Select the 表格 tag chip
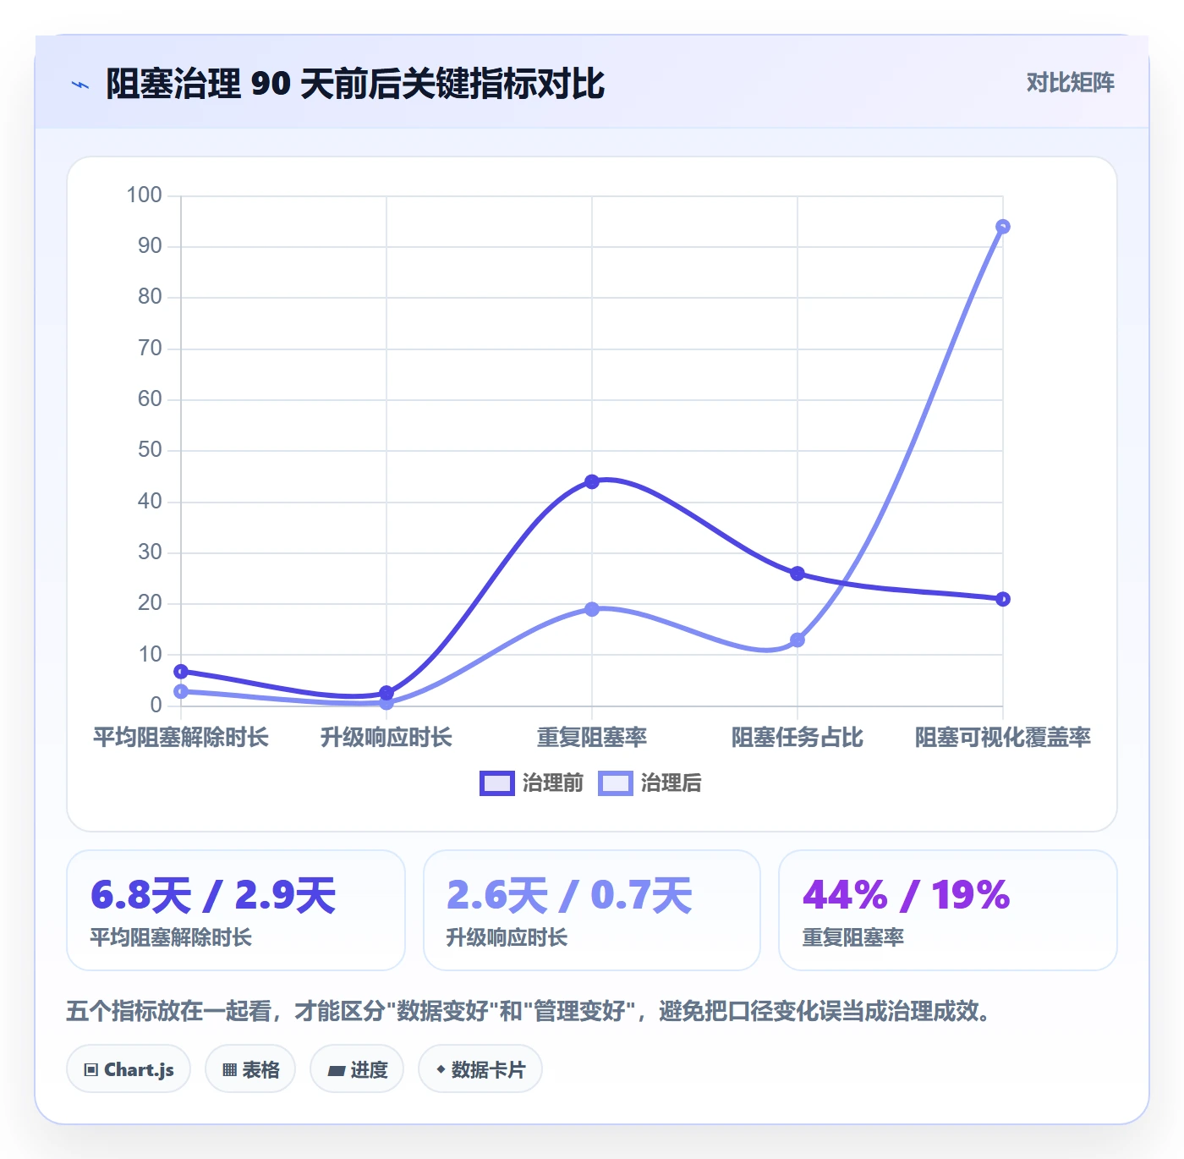 (x=250, y=1069)
